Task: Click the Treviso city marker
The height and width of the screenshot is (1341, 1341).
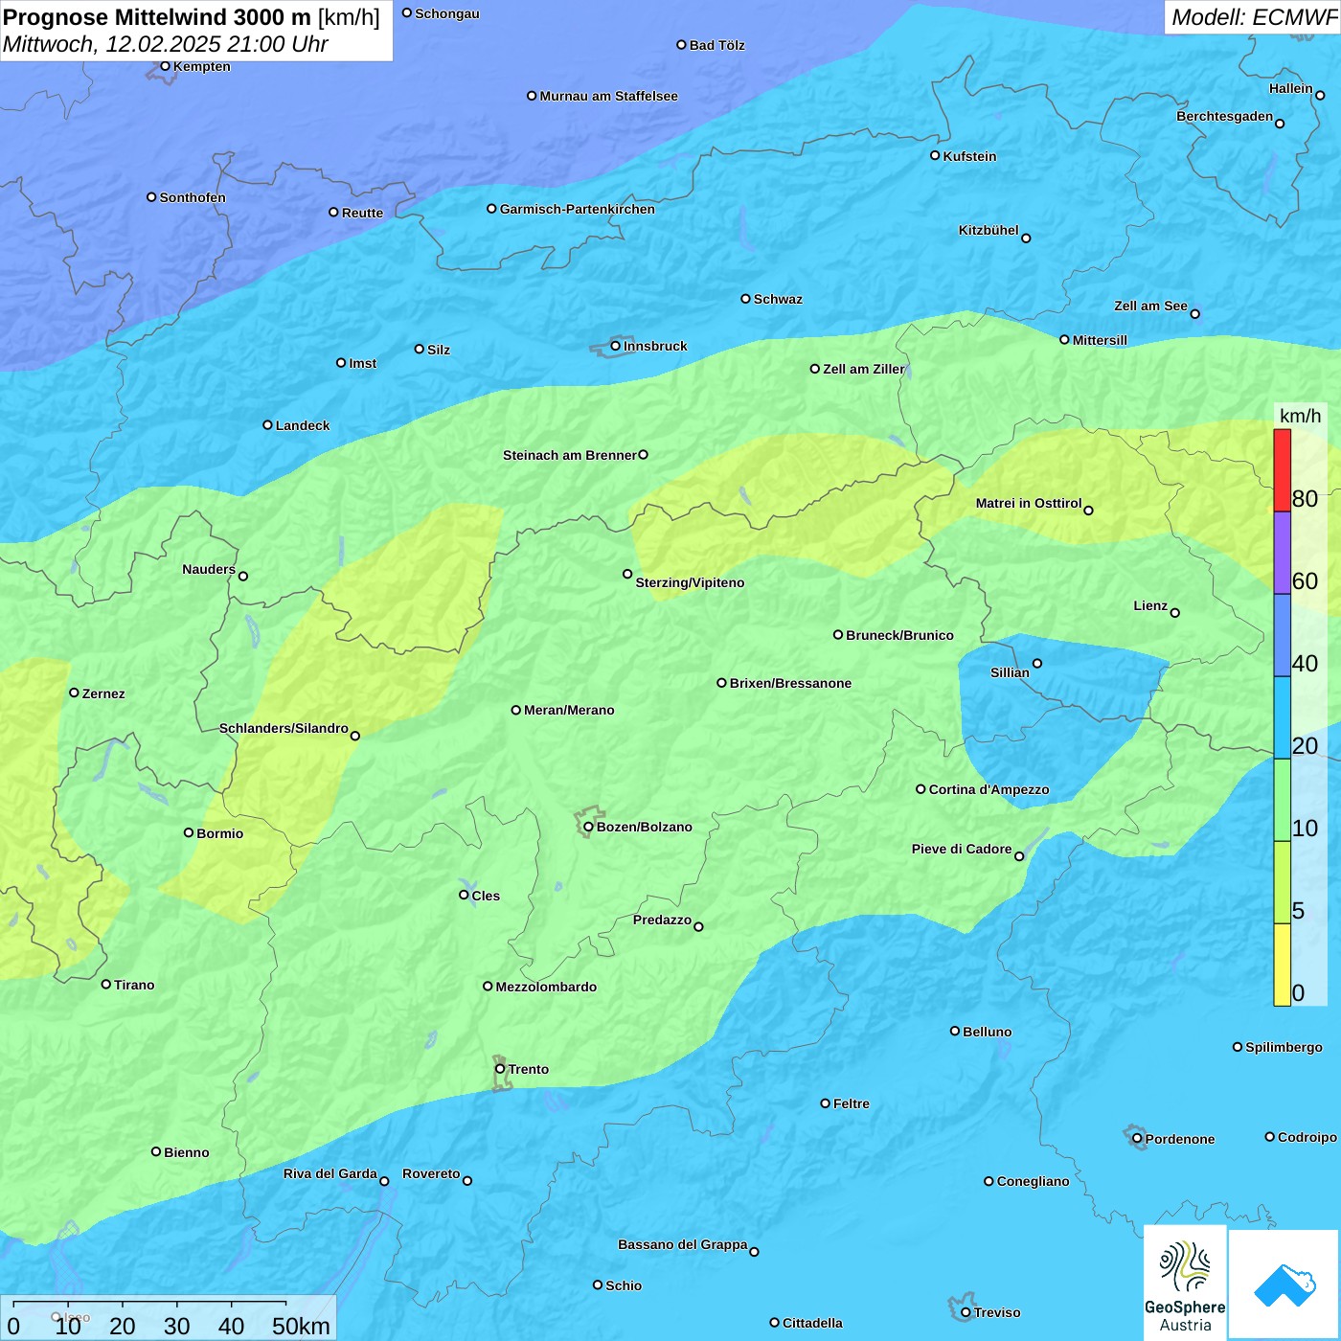Action: 966,1312
